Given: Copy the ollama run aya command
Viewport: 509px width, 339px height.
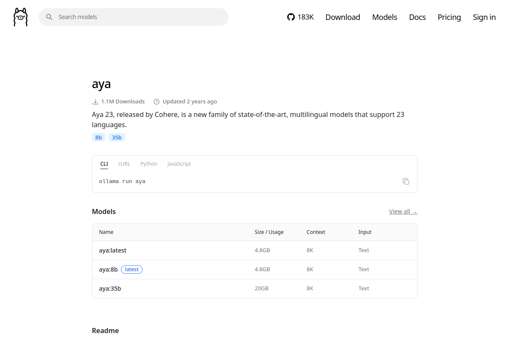Looking at the screenshot, I should [406, 181].
